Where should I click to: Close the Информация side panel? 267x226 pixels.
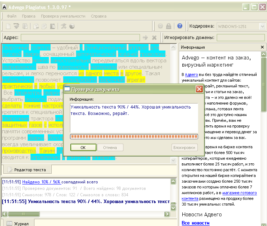click(x=262, y=47)
